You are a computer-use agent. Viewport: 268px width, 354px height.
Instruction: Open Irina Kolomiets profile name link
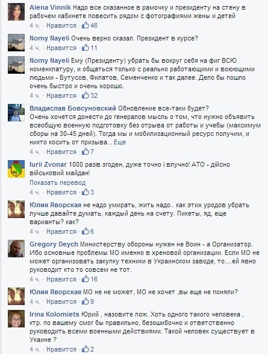click(x=54, y=314)
